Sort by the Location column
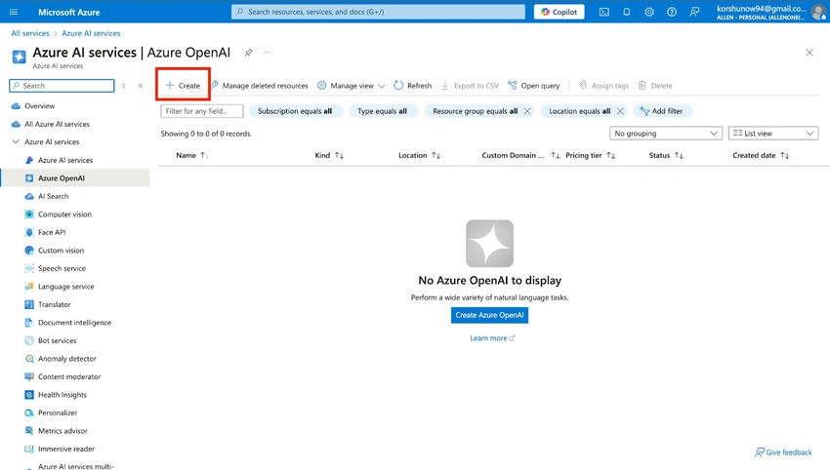This screenshot has height=470, width=830. pyautogui.click(x=419, y=155)
